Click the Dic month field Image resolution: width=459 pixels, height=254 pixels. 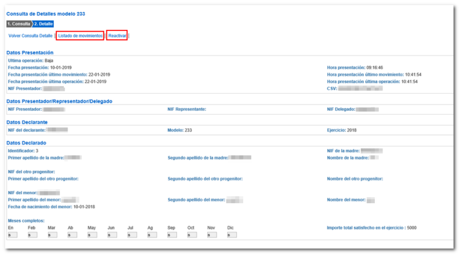coord(232,235)
